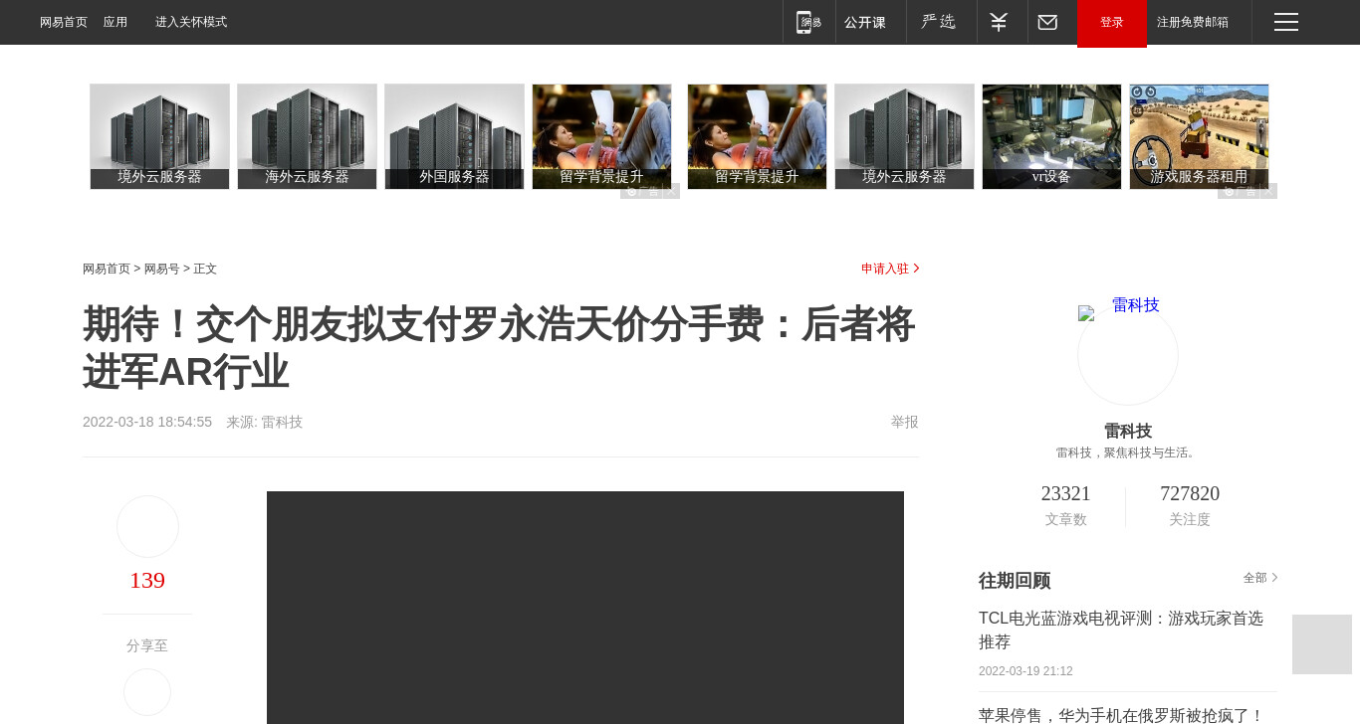Viewport: 1360px width, 724px height.
Task: Click the yen payment icon
Action: (x=999, y=22)
